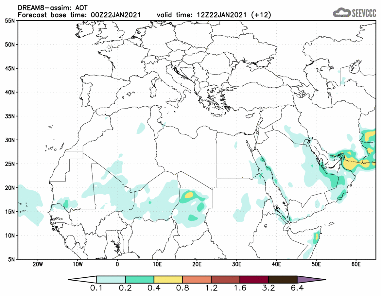Click the '20E' longitude label

(197, 264)
